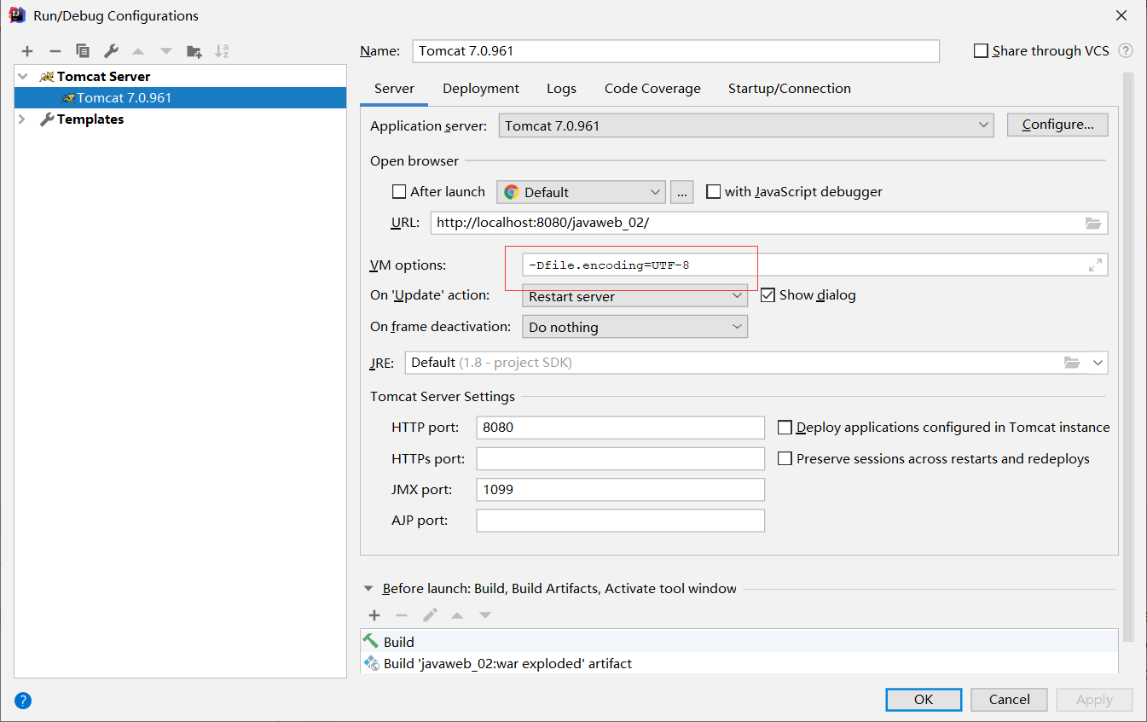Open On frame deactivation dropdown
The width and height of the screenshot is (1147, 722).
click(634, 327)
